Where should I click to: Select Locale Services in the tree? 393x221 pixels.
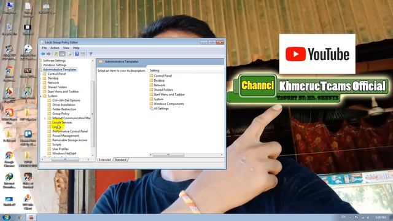[62, 123]
